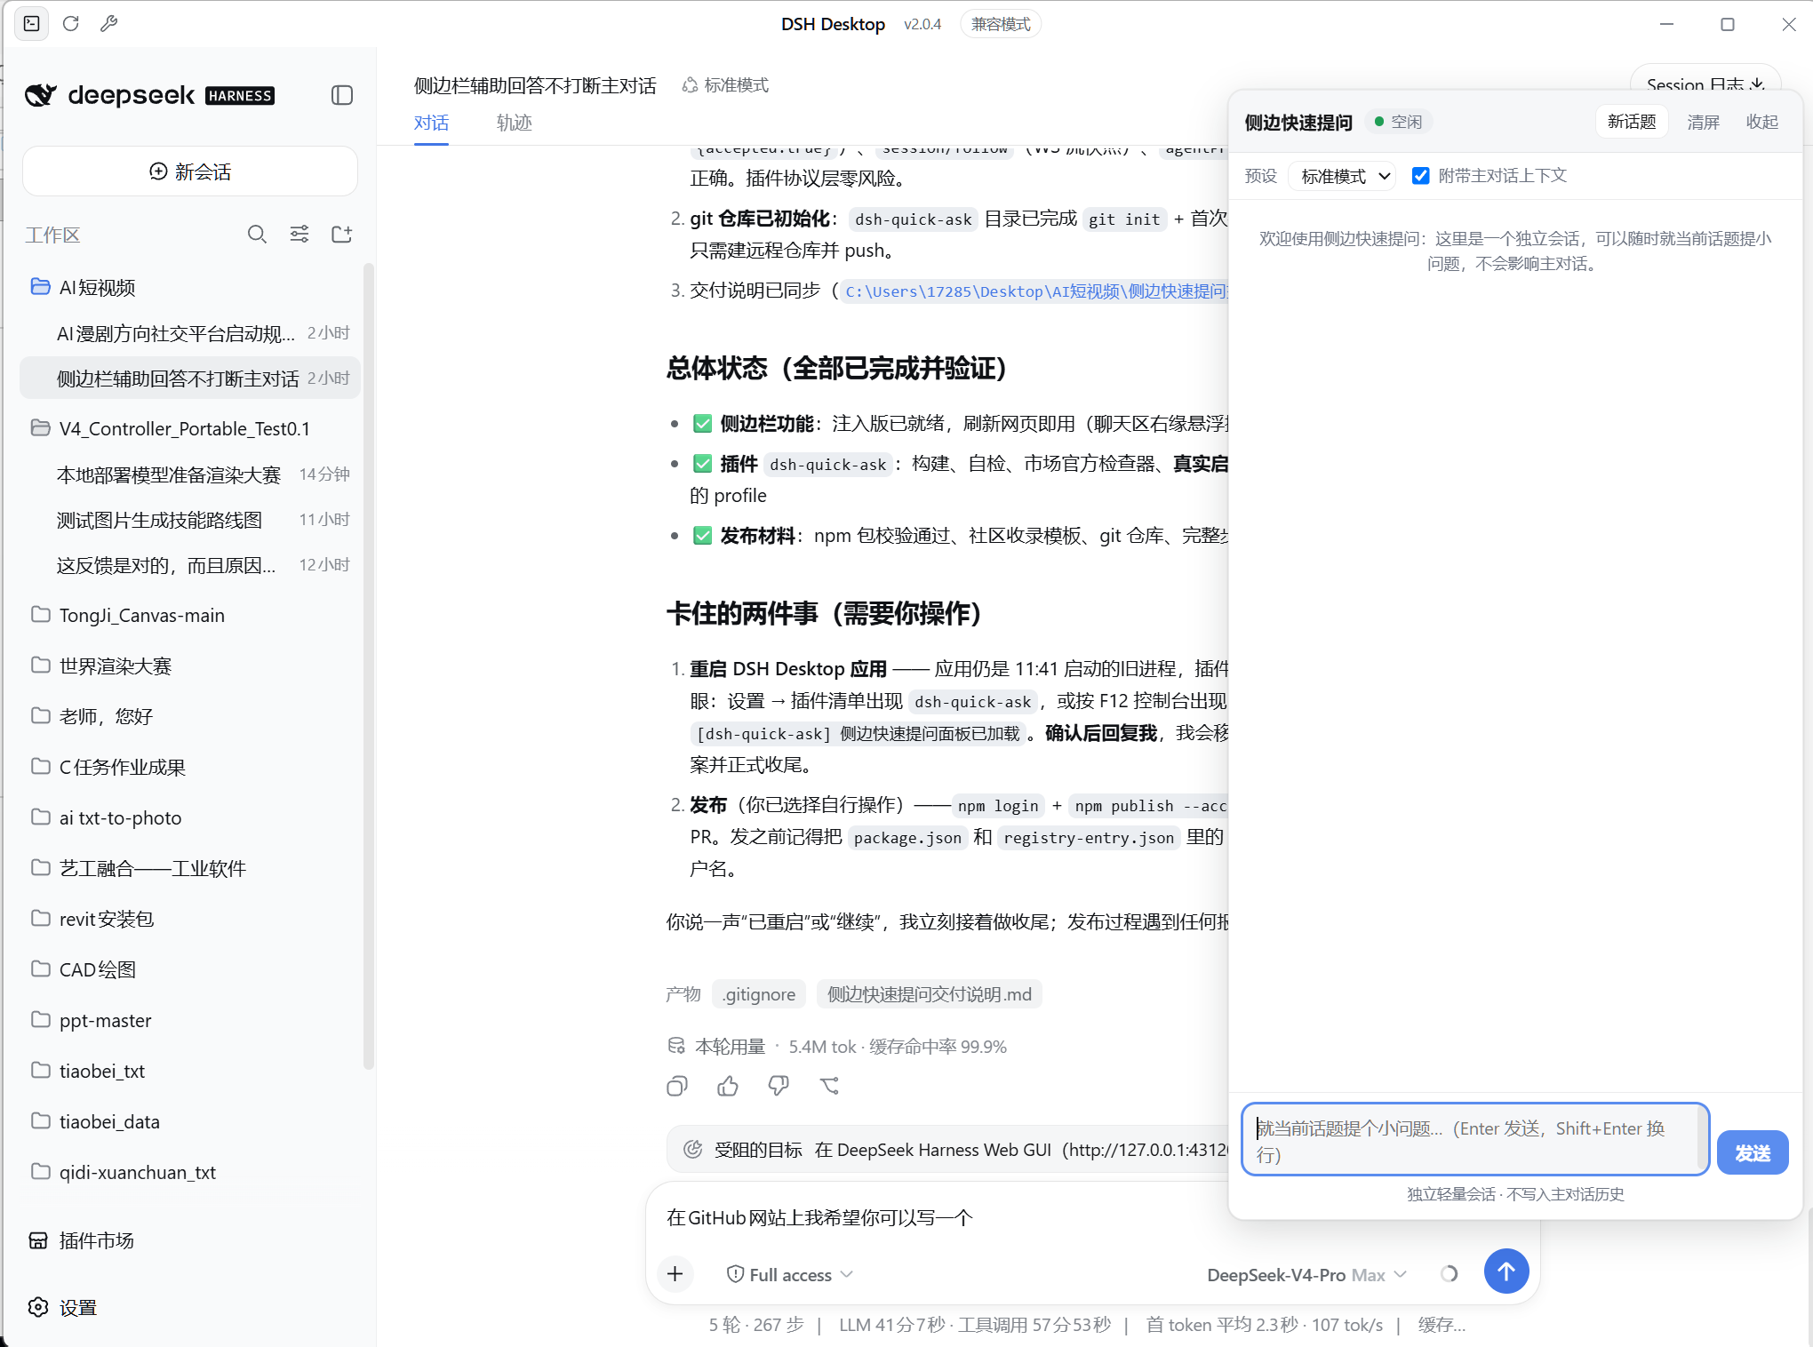Open session 测试图片生成技能路线图
Screen dimensions: 1813x1347
coord(190,520)
